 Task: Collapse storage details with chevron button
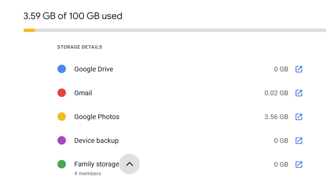pyautogui.click(x=129, y=164)
